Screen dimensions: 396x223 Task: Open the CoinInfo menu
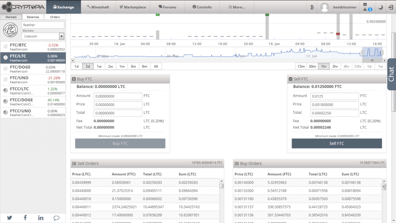click(202, 7)
